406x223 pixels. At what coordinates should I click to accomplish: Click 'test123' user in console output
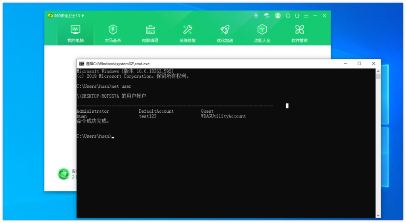tap(147, 116)
